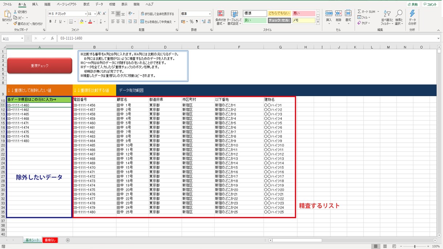The image size is (443, 249).
Task: Switch to the 重複なし sheet tab
Action: click(x=49, y=240)
